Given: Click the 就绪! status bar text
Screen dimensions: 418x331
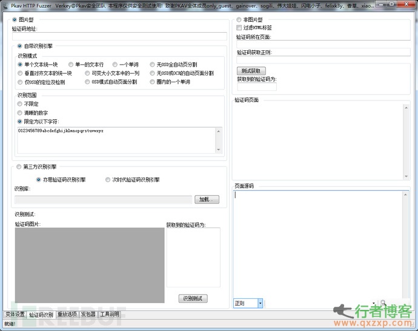Looking at the screenshot, I should 10,324.
